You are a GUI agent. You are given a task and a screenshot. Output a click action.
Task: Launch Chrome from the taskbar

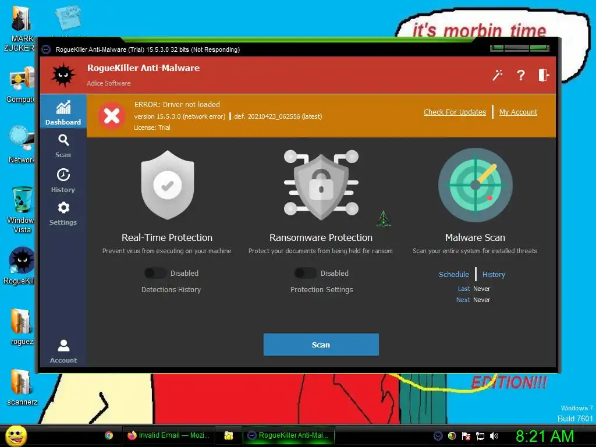109,435
